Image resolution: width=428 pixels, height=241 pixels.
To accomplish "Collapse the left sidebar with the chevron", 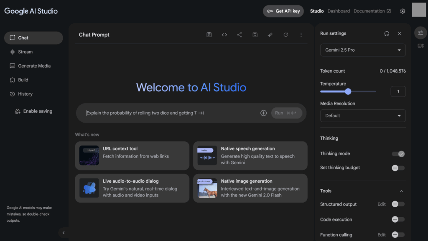I will 64,233.
